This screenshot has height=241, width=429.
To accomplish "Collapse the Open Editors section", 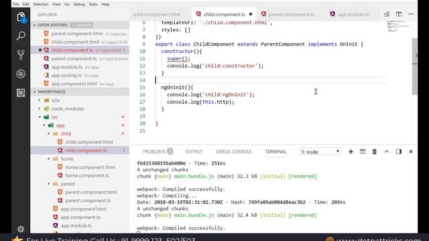I will (34, 25).
